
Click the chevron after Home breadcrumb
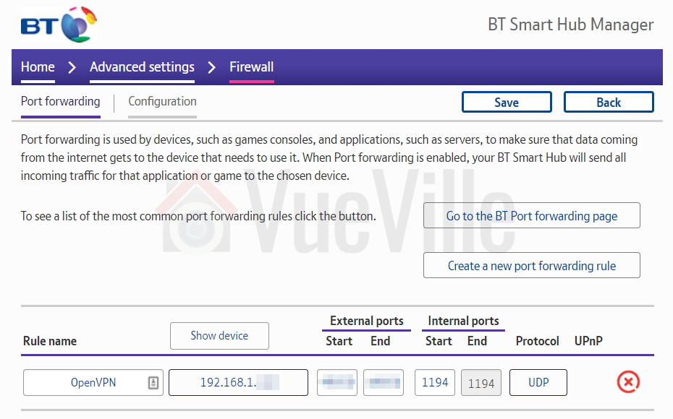coord(72,67)
